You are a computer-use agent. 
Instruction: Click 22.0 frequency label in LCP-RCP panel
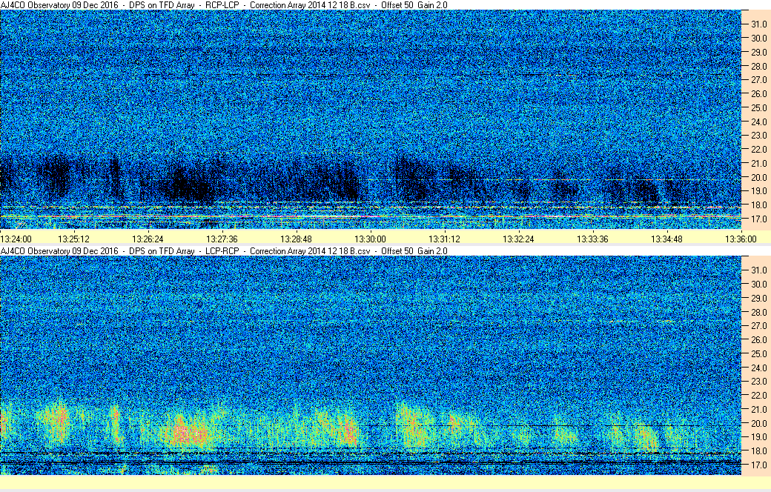click(x=758, y=395)
